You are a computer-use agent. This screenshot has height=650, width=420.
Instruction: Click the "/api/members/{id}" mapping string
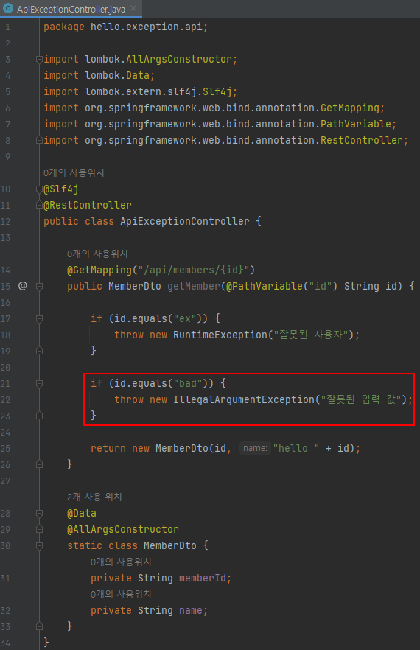[x=194, y=270]
